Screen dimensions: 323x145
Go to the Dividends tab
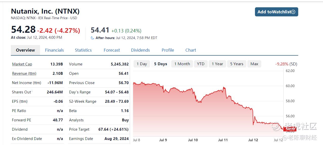click(140, 50)
